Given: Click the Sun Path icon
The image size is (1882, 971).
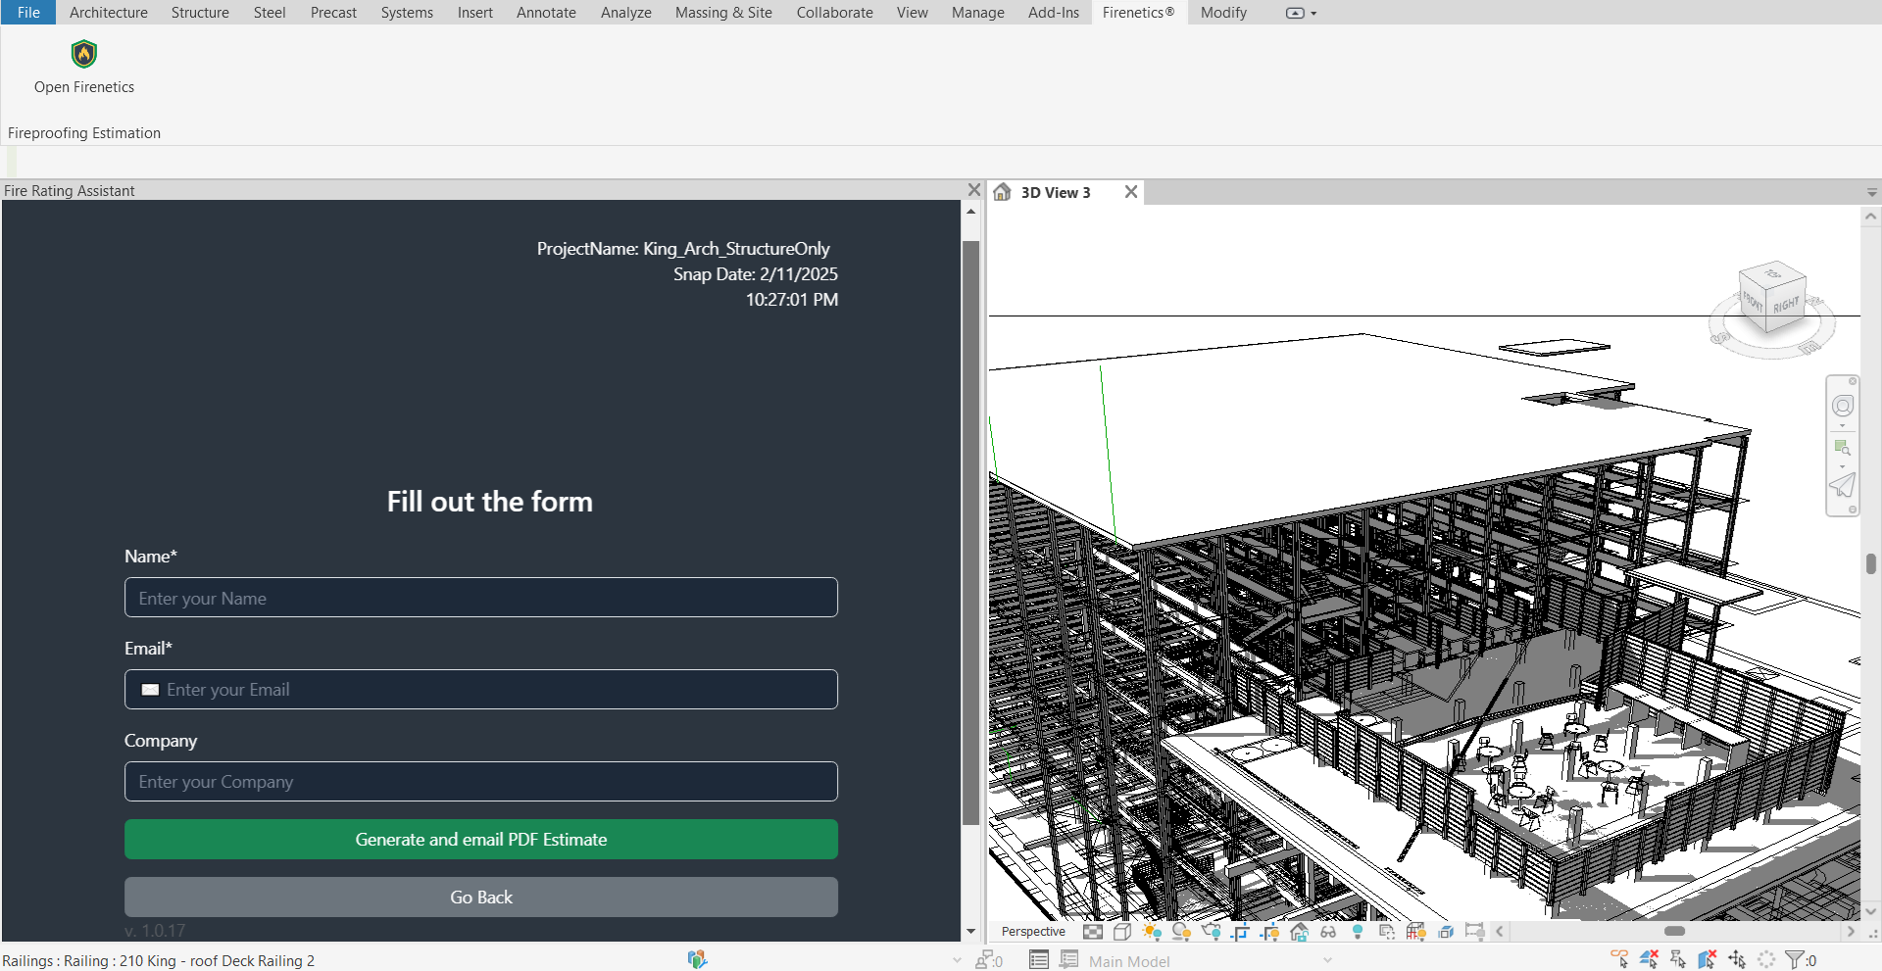Looking at the screenshot, I should click(1152, 932).
